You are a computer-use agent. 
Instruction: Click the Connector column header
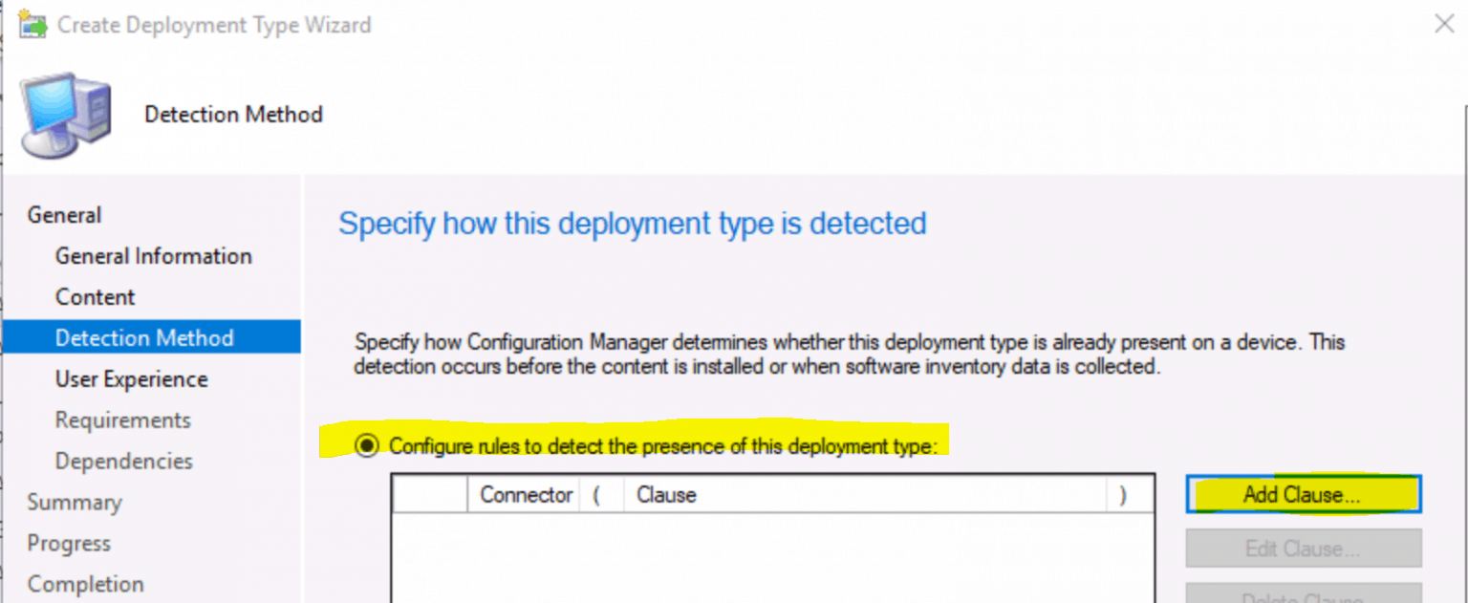525,495
